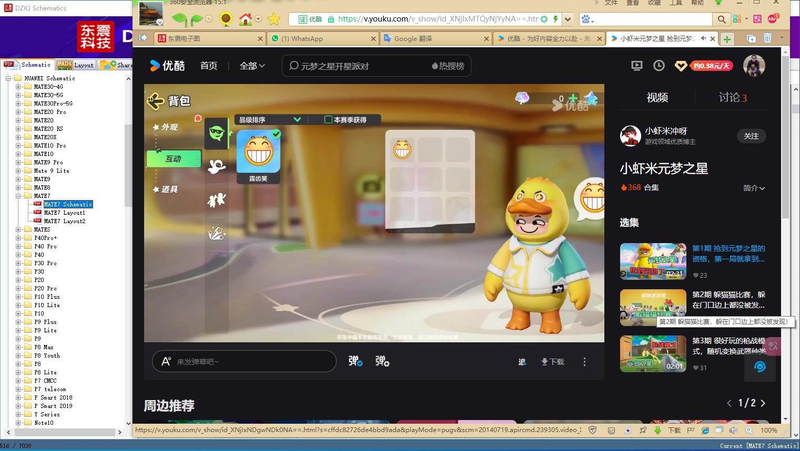Click the green download arrow in the status bar
This screenshot has height=451, width=800.
pyautogui.click(x=657, y=430)
